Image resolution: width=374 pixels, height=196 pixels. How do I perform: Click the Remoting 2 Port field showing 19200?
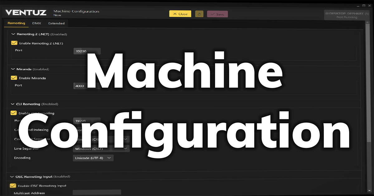click(x=87, y=51)
